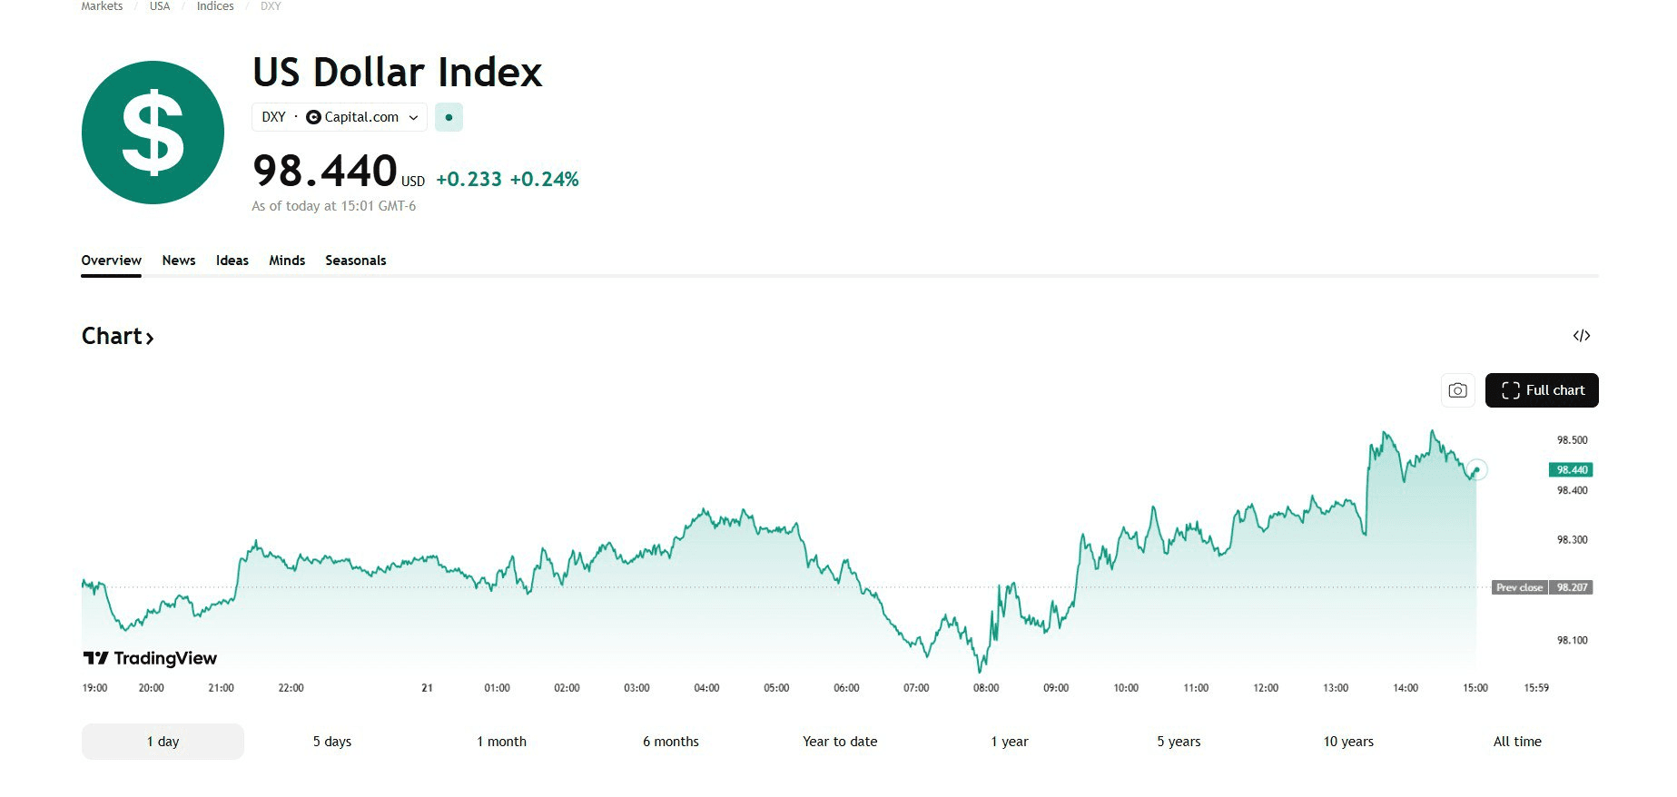Click the Prev close 98.207 label
This screenshot has width=1677, height=797.
click(x=1542, y=587)
